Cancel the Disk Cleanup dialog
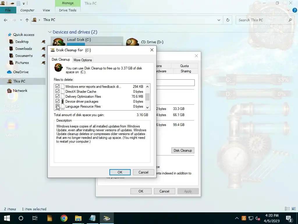This screenshot has width=298, height=224. 143,172
